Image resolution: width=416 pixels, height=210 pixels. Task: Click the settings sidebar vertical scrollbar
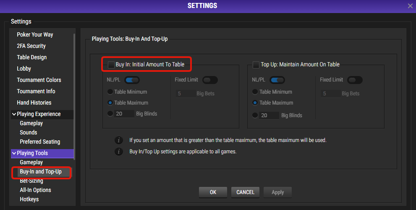point(74,97)
